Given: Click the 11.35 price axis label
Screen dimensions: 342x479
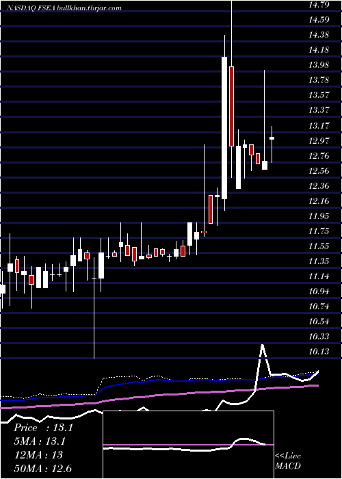Looking at the screenshot, I should [319, 261].
